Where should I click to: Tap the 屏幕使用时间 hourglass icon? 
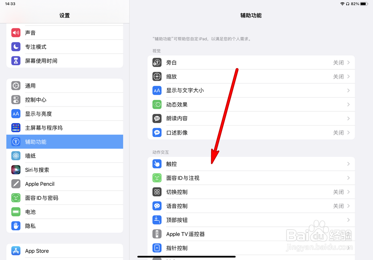point(16,61)
